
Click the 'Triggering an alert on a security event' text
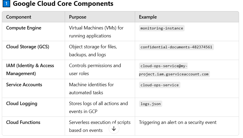[178, 122]
